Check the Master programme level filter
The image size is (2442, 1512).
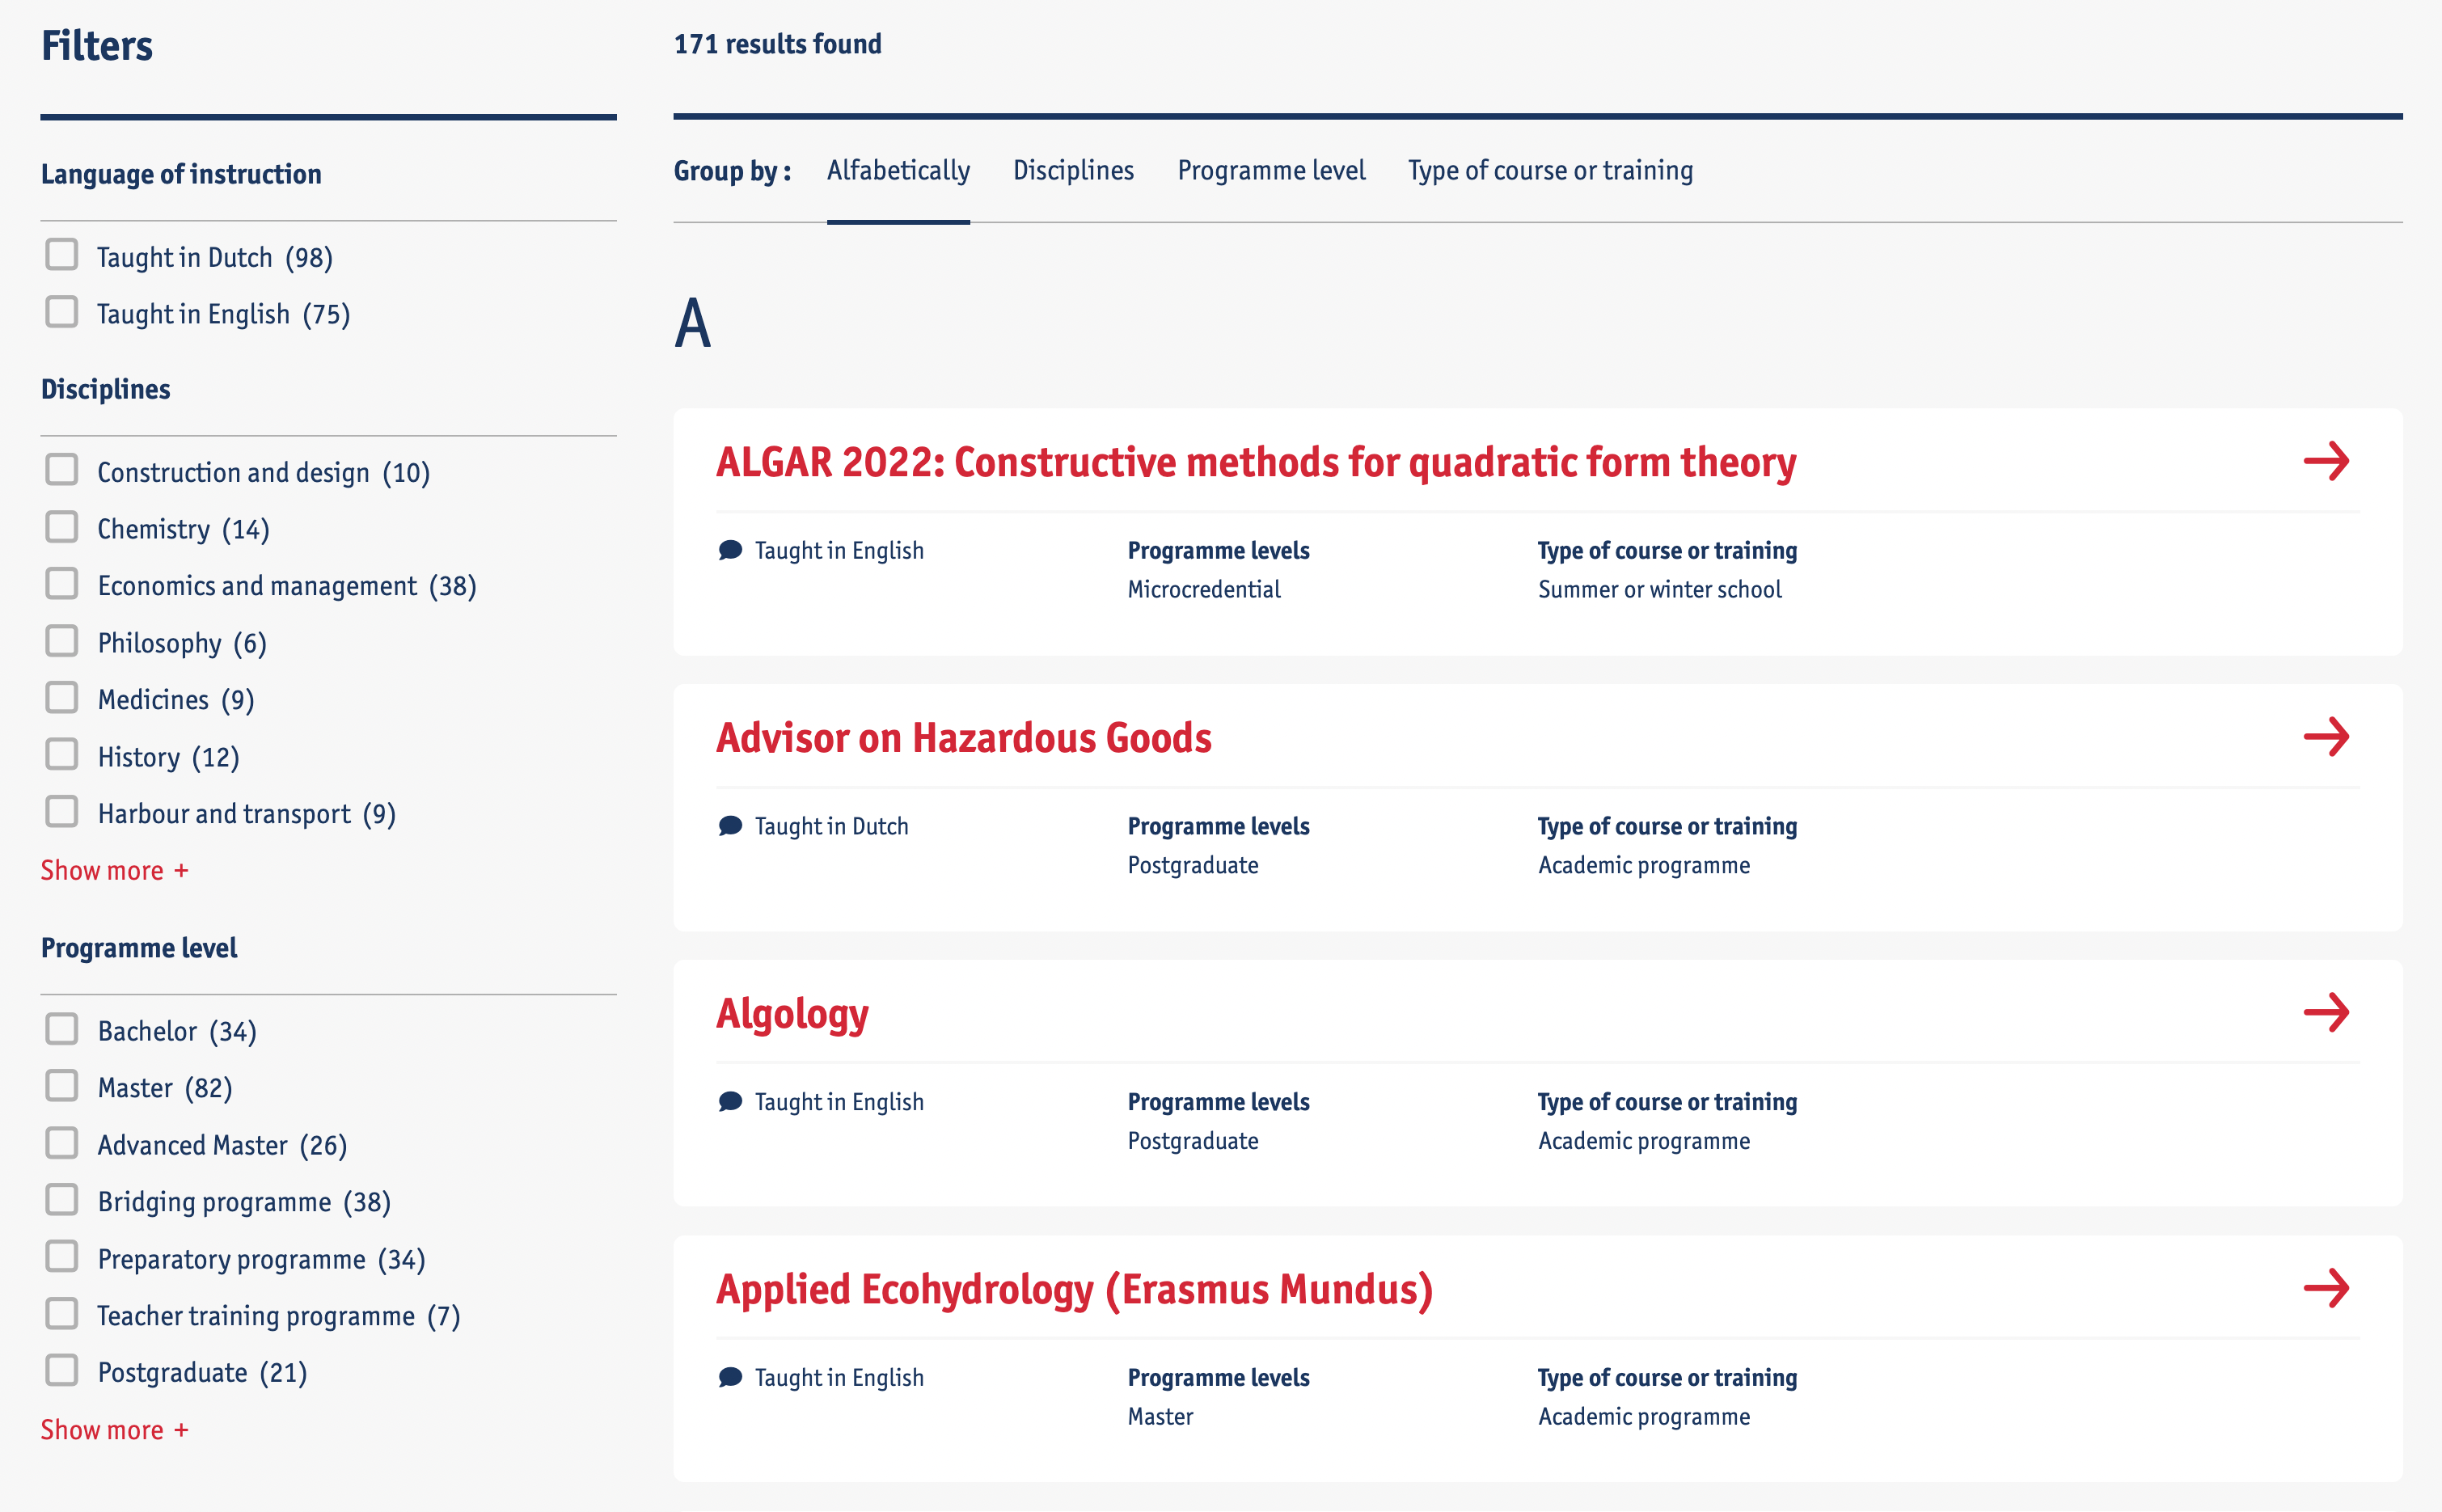pyautogui.click(x=62, y=1085)
